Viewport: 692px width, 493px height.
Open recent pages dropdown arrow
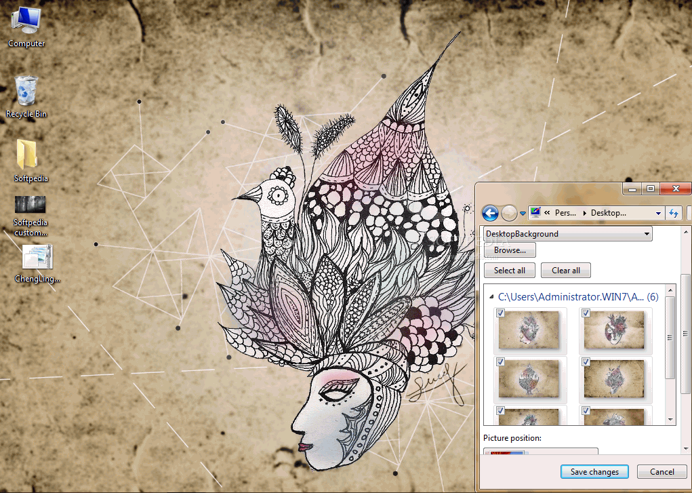click(x=523, y=214)
